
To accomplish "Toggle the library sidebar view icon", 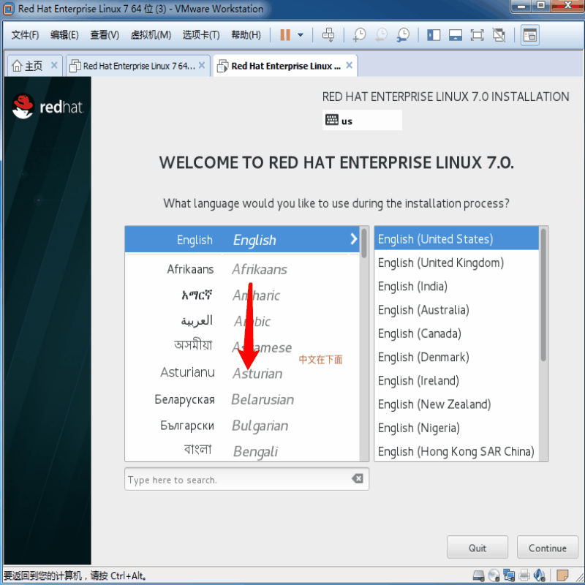I will [434, 35].
